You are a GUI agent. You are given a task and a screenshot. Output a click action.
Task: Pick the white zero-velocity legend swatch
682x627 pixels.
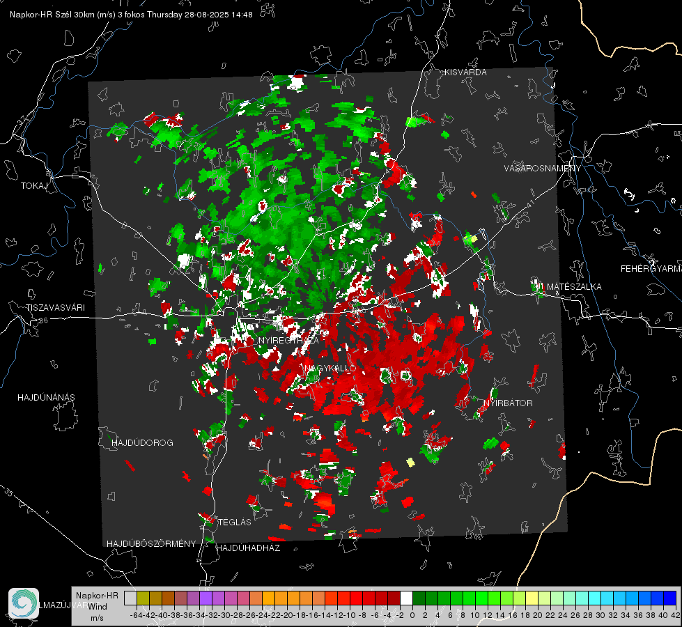click(406, 598)
